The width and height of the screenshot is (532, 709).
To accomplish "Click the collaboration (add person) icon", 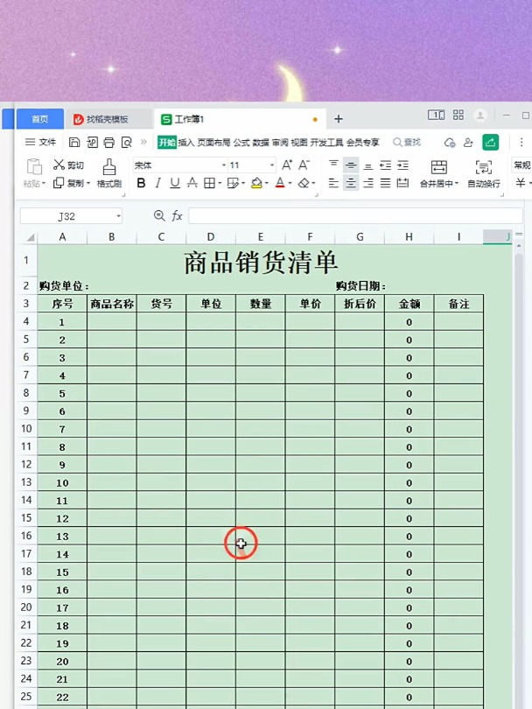I will pyautogui.click(x=468, y=143).
